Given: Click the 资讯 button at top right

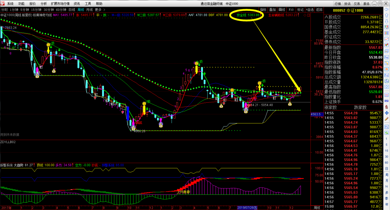Looking at the screenshot, I should coord(347,4).
